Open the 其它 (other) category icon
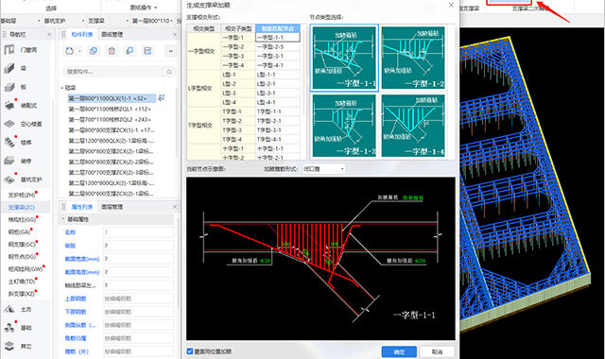 tap(9, 347)
